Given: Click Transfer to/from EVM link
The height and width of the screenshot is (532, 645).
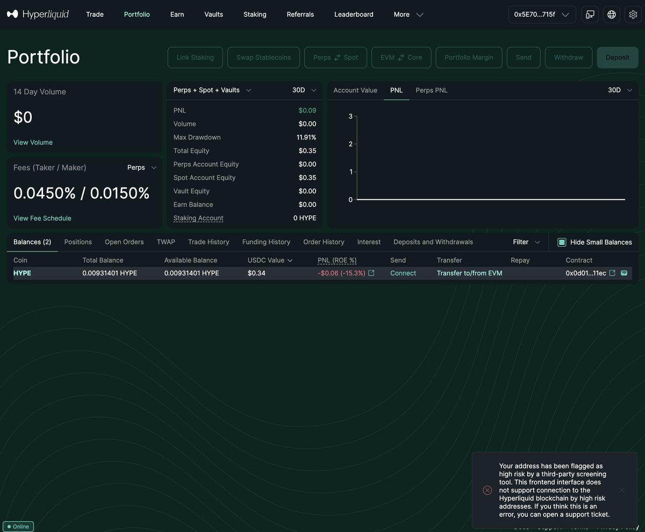Looking at the screenshot, I should (469, 273).
